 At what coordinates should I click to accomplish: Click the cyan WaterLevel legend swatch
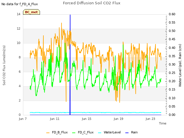coord(99,133)
